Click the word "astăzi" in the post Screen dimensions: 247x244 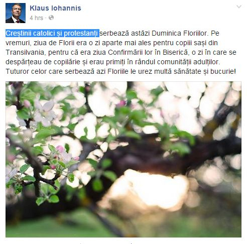point(140,33)
